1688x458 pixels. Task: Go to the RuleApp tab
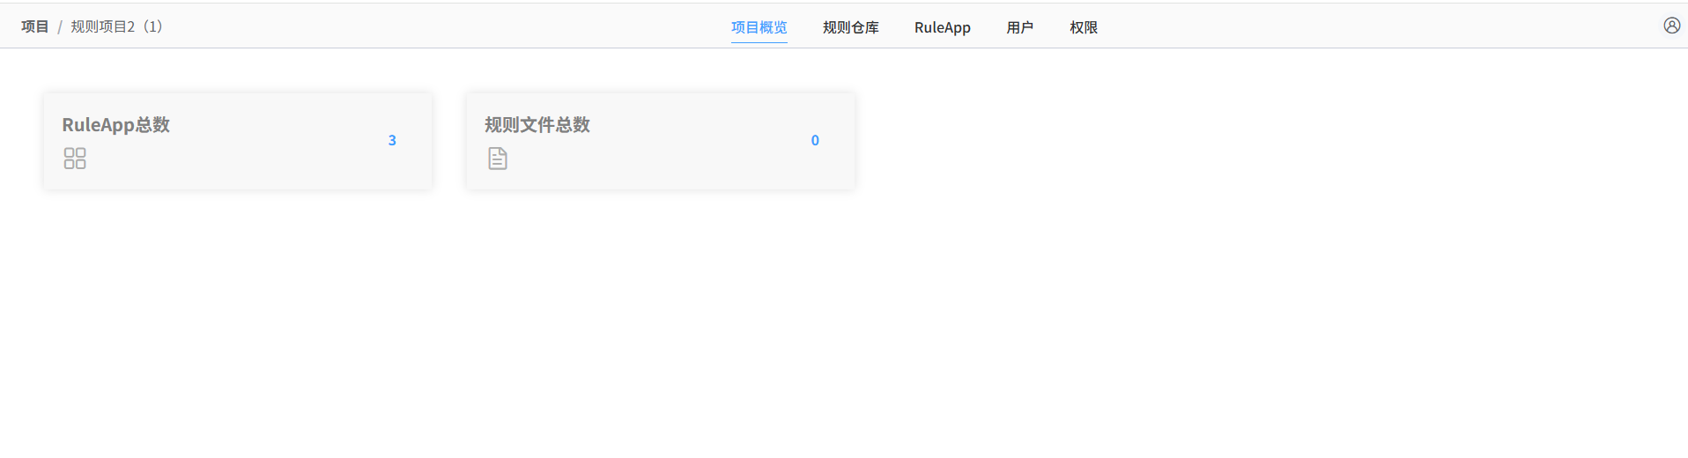click(942, 27)
